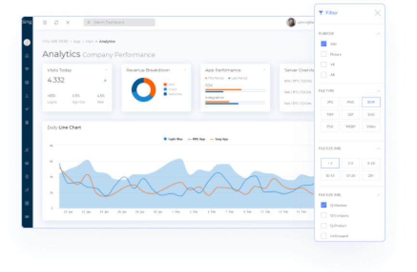This screenshot has height=272, width=417.
Task: Click the Sing logo in the sidebar
Action: [27, 22]
